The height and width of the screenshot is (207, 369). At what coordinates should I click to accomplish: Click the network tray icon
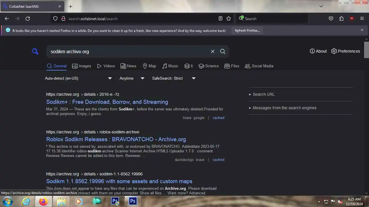click(x=326, y=202)
